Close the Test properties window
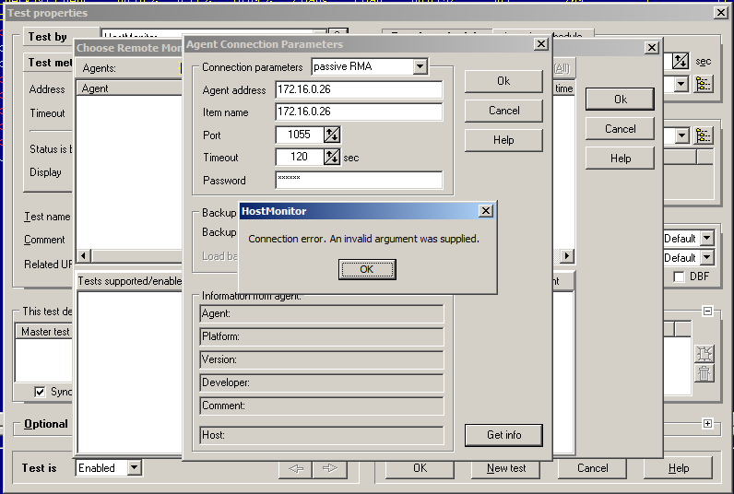Viewport: 734px width, 494px height. point(721,13)
